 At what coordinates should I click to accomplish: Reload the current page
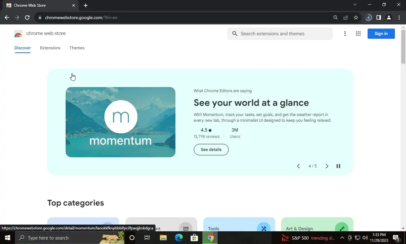click(27, 17)
